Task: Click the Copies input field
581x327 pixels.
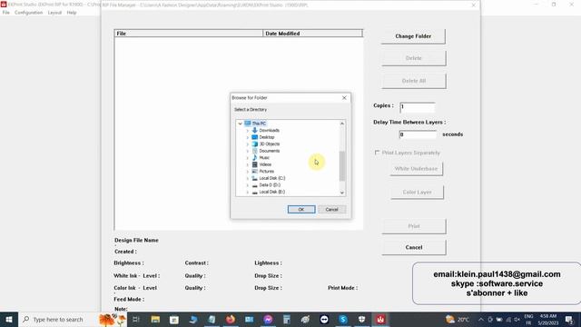Action: point(418,107)
